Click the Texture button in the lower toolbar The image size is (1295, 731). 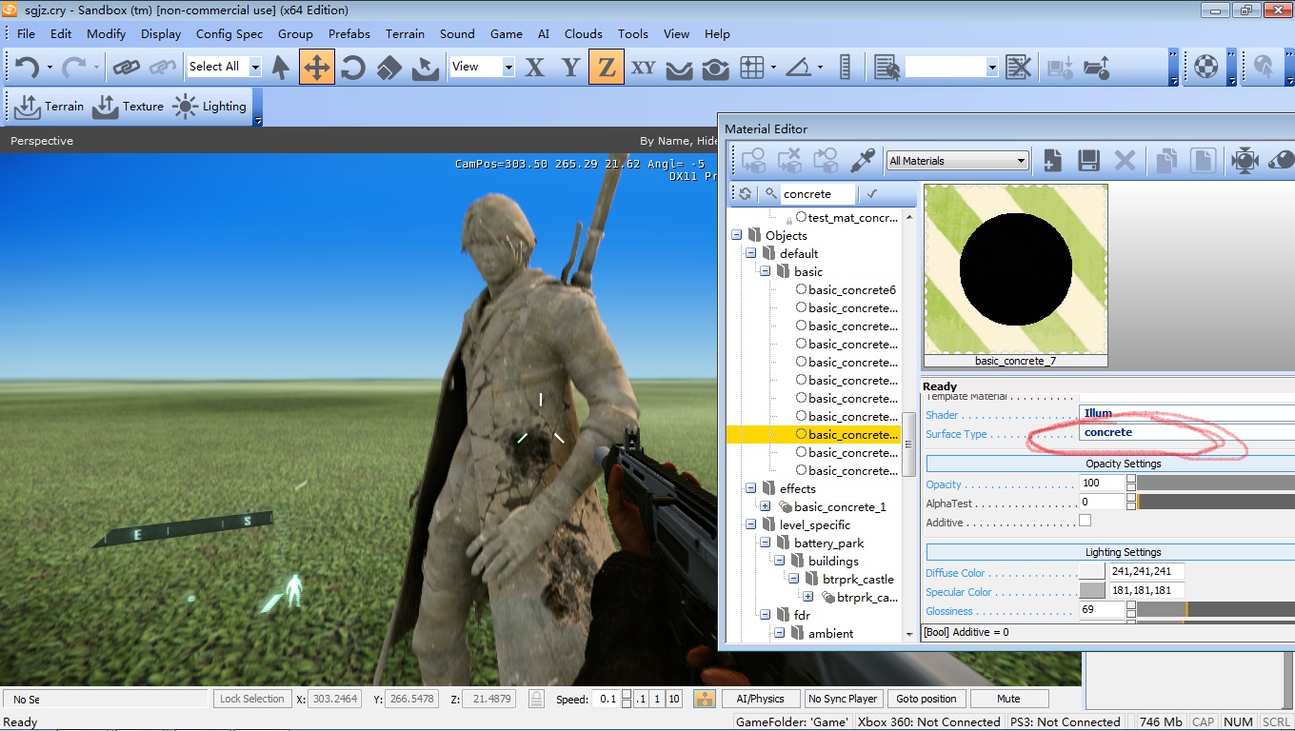click(128, 107)
